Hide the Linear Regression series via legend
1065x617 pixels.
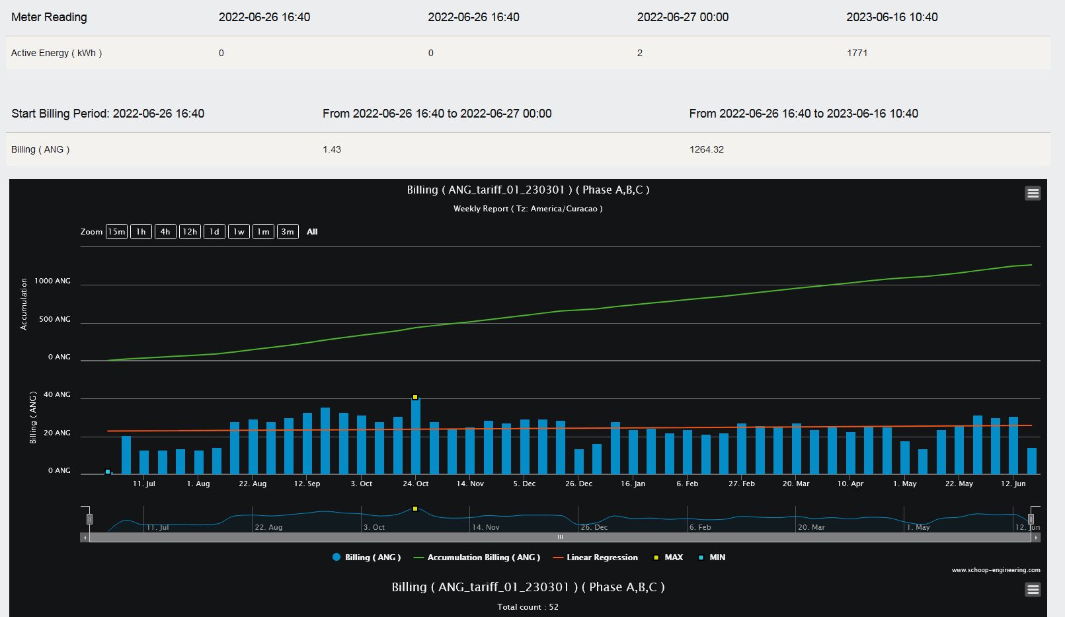tap(595, 558)
